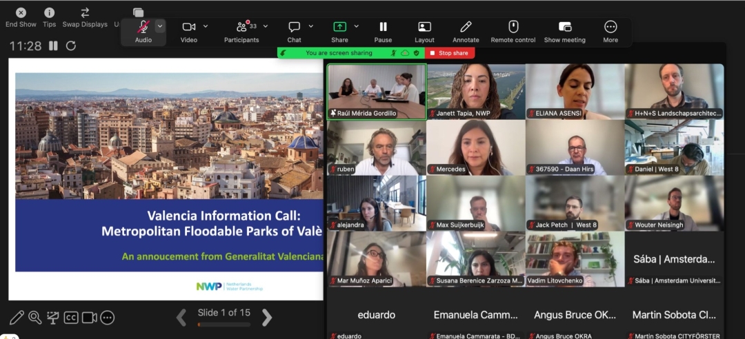Click the red Stop share button
The image size is (745, 339).
tap(449, 53)
